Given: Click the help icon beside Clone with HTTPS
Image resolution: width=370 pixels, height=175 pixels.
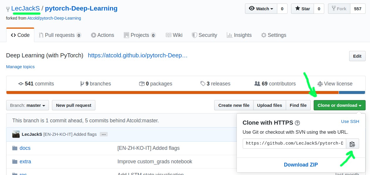Looking at the screenshot, I should [297, 123].
